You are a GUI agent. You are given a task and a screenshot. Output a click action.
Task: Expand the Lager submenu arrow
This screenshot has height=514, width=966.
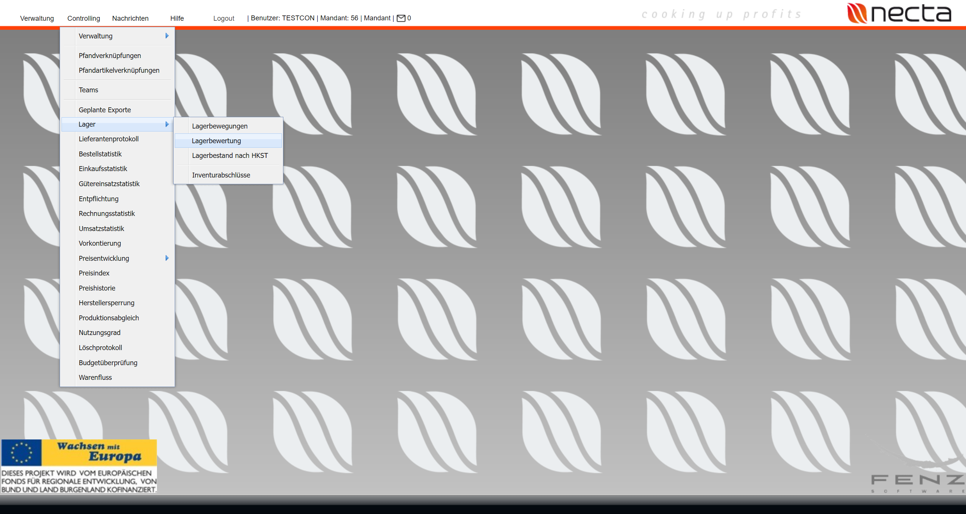click(167, 124)
